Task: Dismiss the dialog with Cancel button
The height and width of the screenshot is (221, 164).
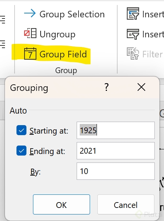Action: point(126,204)
